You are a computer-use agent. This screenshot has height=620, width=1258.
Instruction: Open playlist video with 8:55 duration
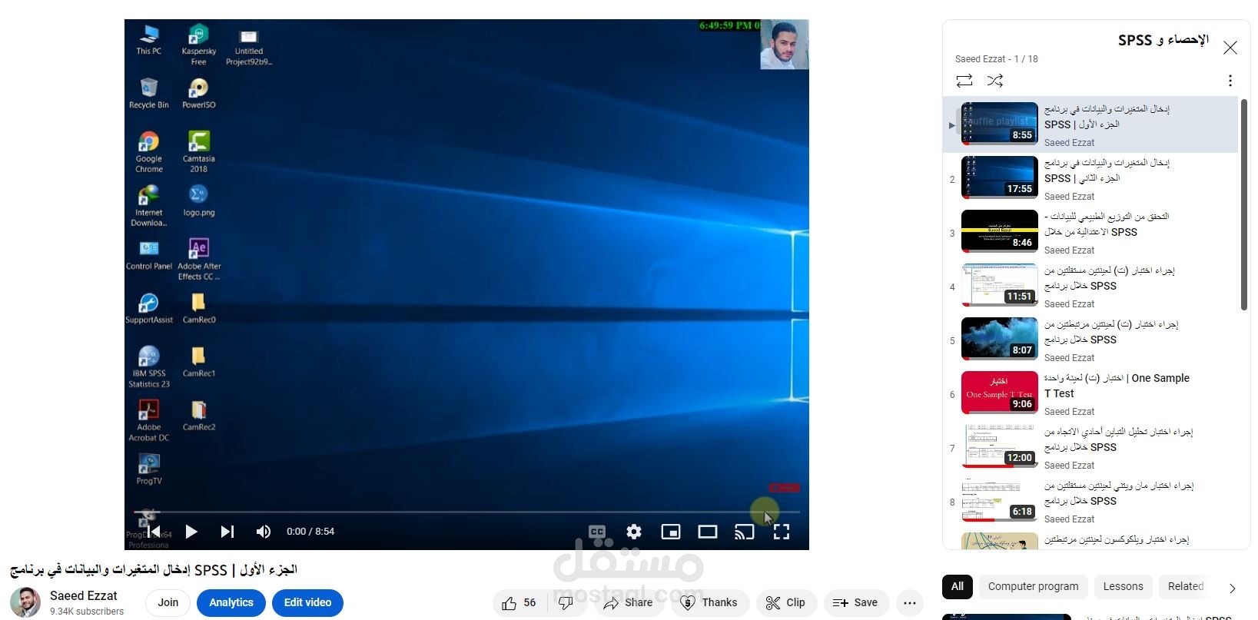[x=999, y=124]
